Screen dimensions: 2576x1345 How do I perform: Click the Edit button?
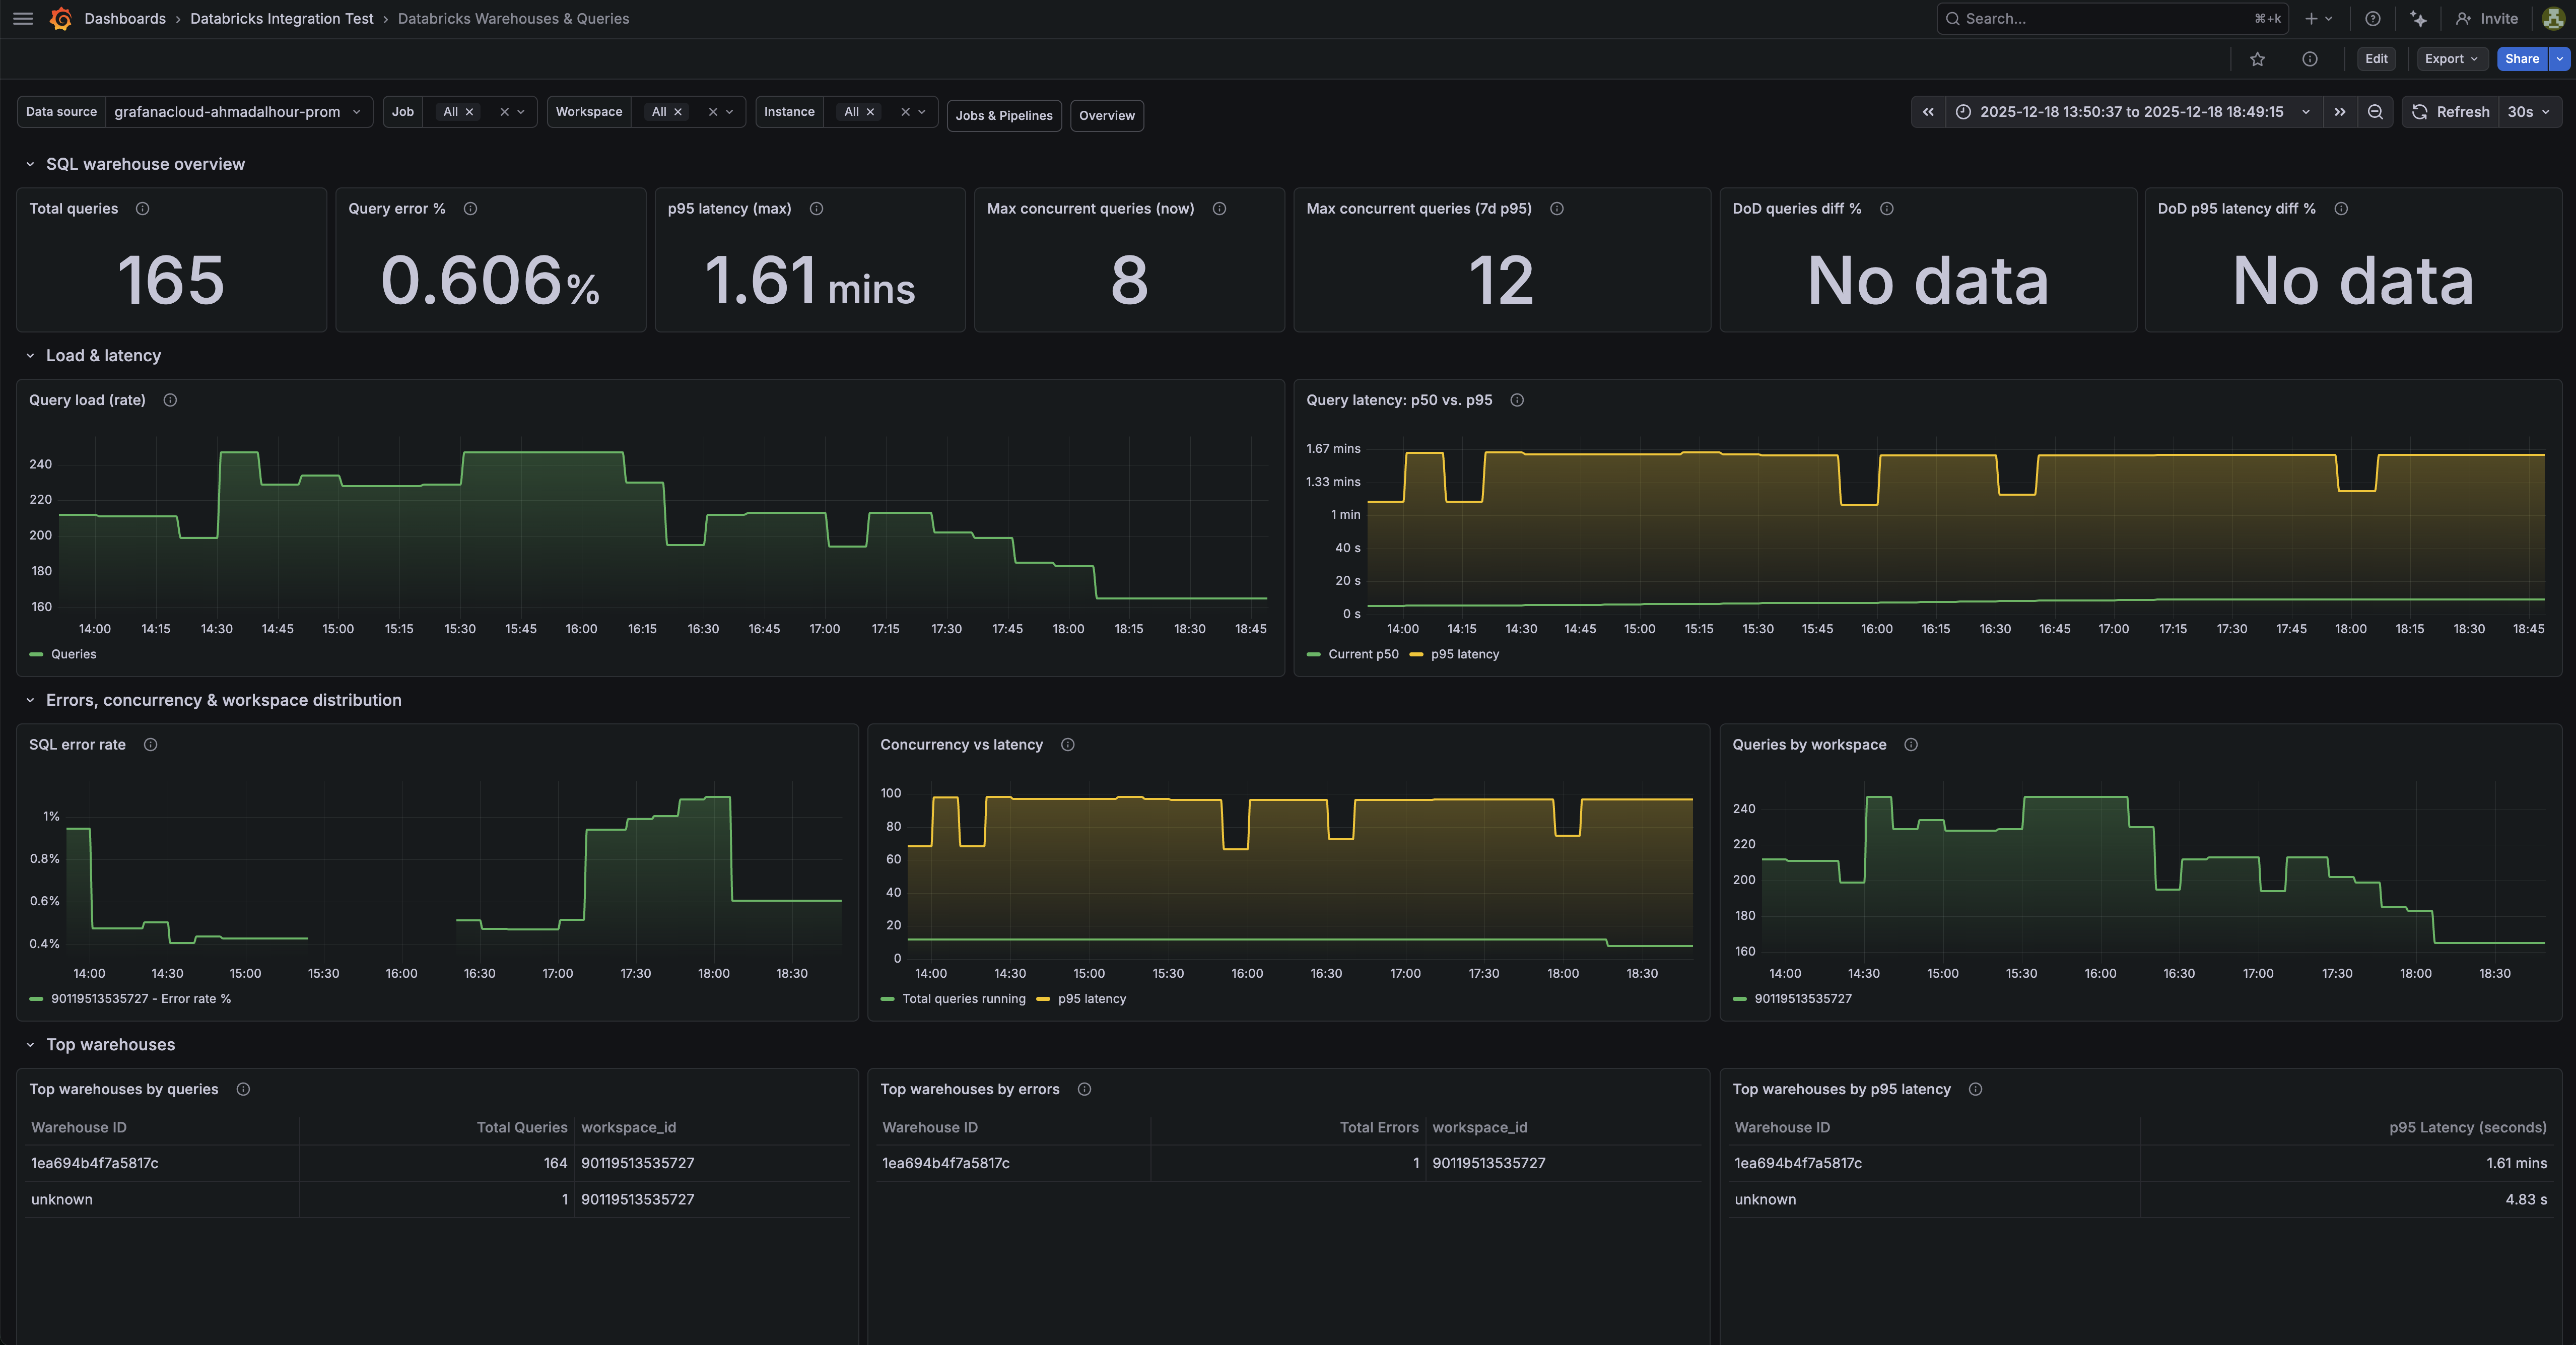tap(2377, 59)
